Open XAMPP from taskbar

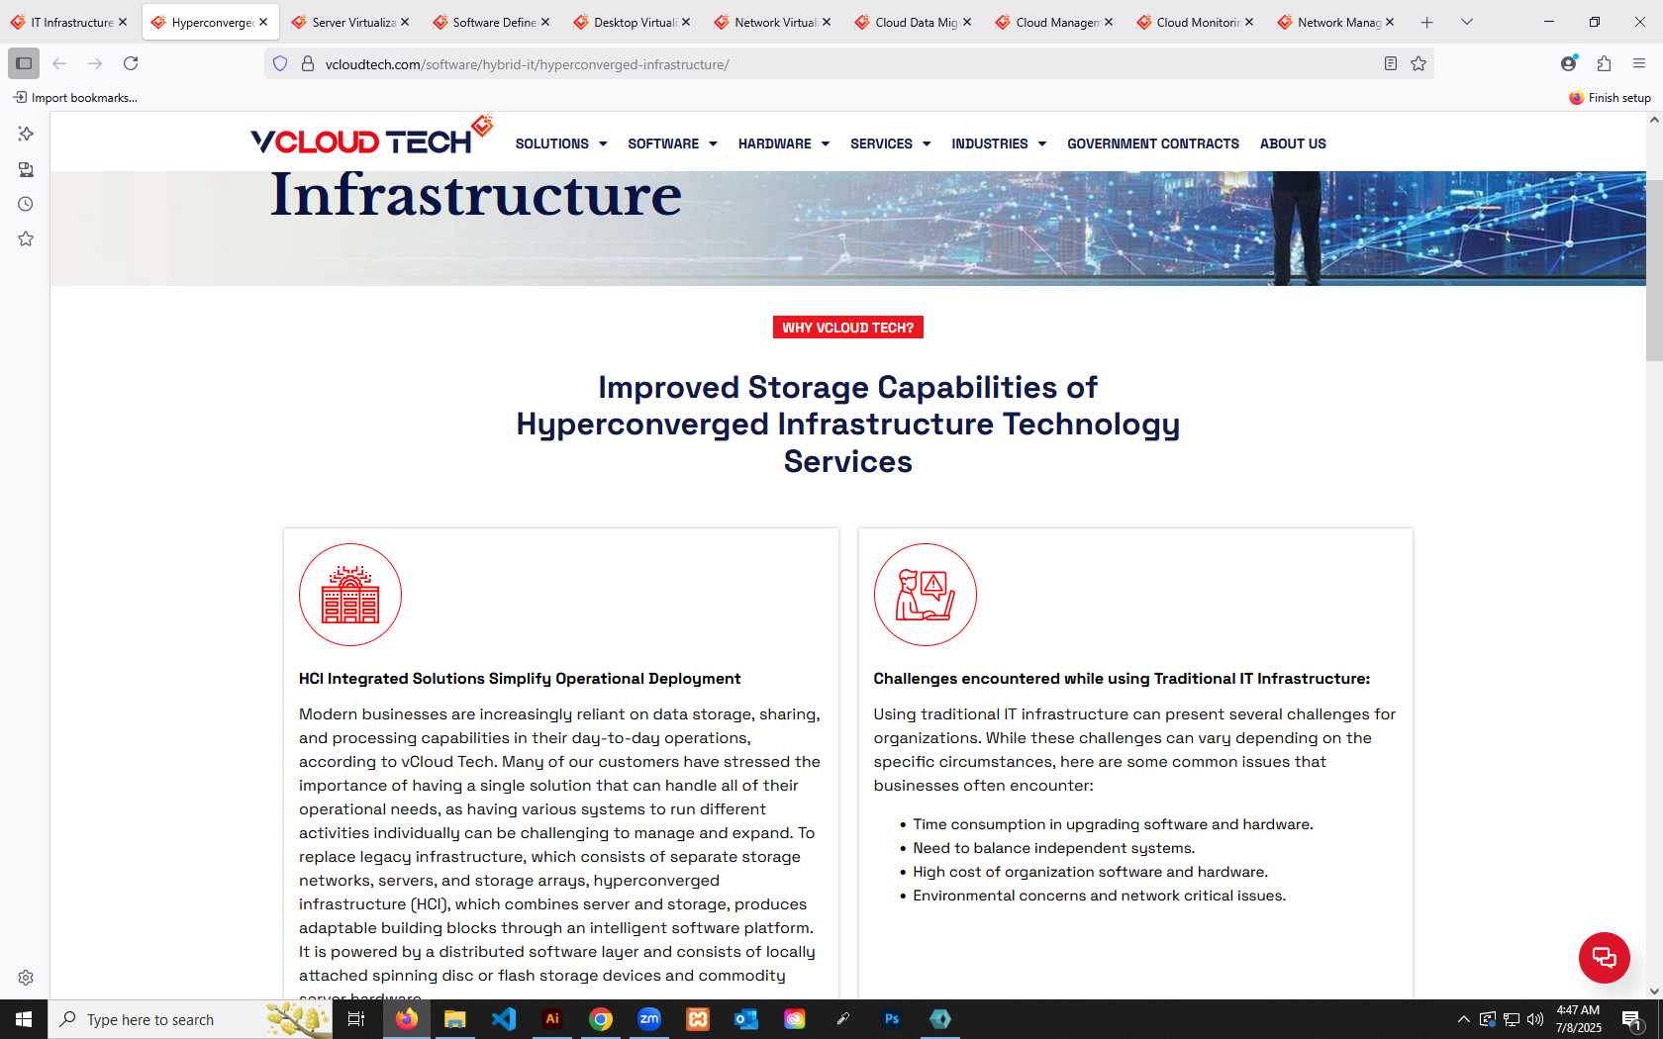[698, 1019]
